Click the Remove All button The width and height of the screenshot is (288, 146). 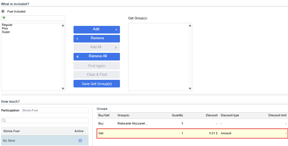(97, 56)
